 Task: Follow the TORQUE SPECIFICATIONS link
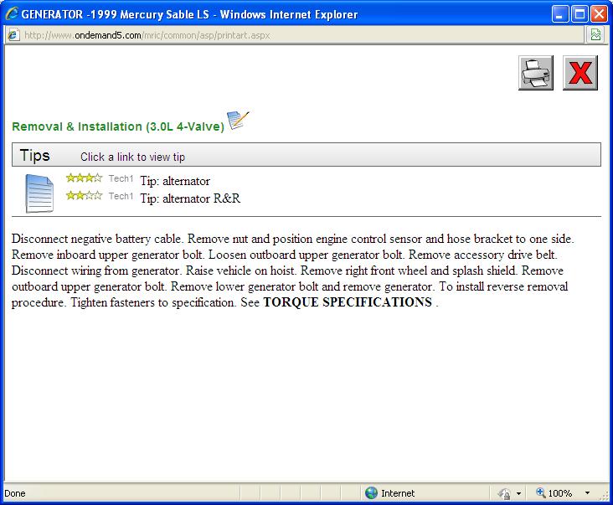tap(348, 302)
